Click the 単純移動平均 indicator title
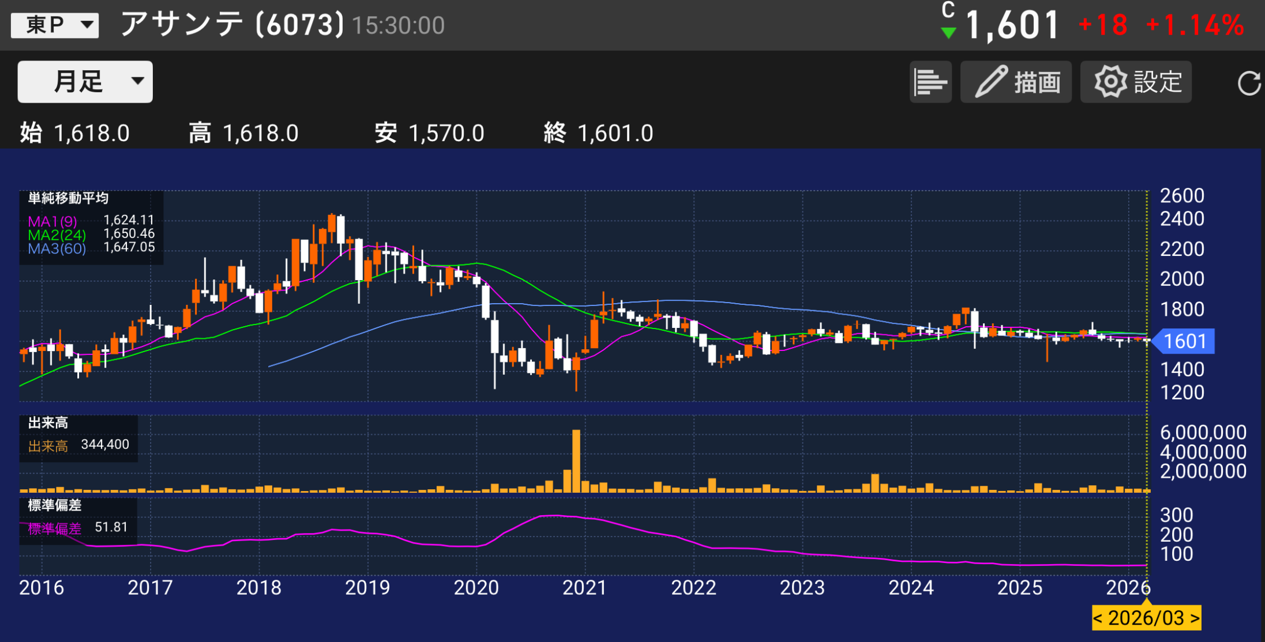 pyautogui.click(x=68, y=198)
